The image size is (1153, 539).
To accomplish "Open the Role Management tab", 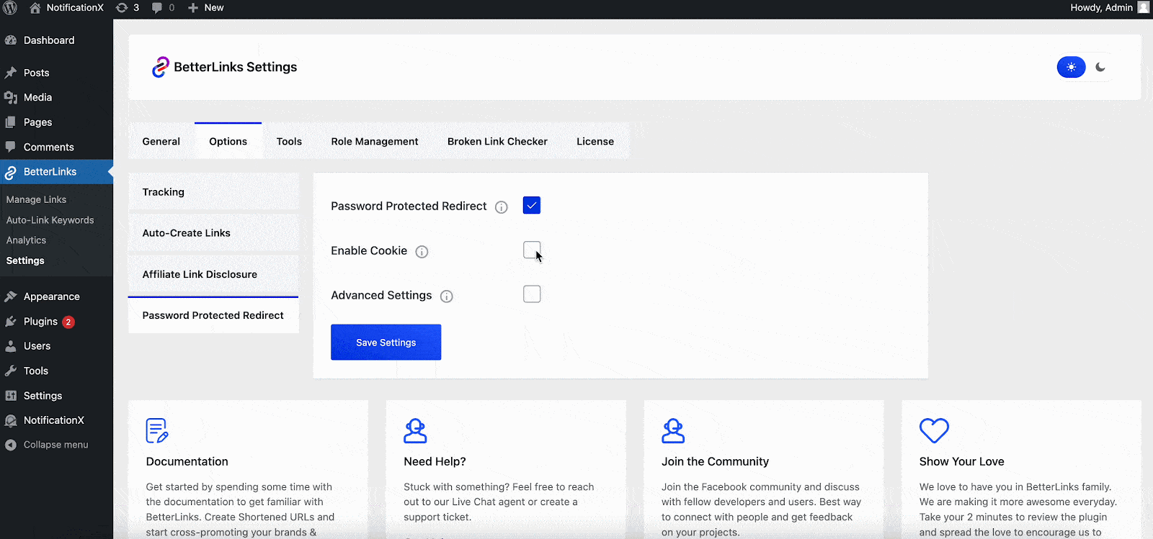I will pyautogui.click(x=374, y=141).
